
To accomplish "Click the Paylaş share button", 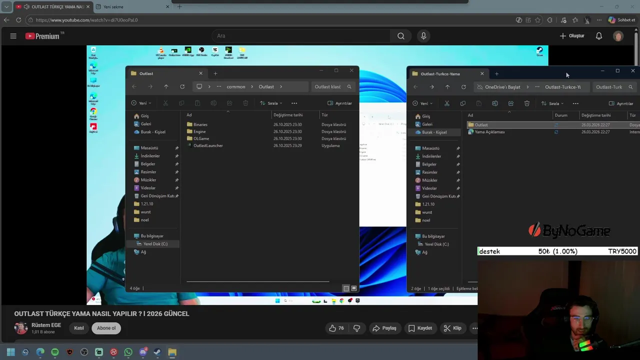I will point(384,328).
